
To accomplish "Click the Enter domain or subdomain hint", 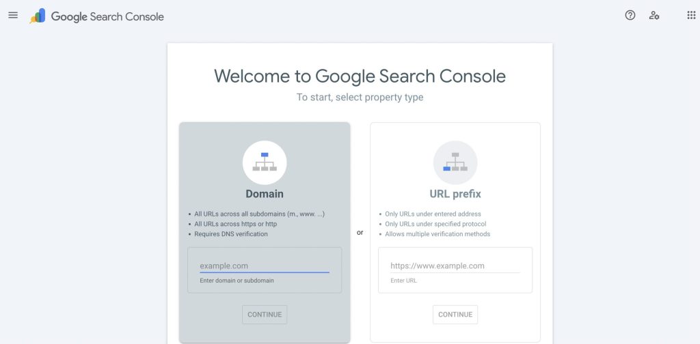I will [x=237, y=281].
